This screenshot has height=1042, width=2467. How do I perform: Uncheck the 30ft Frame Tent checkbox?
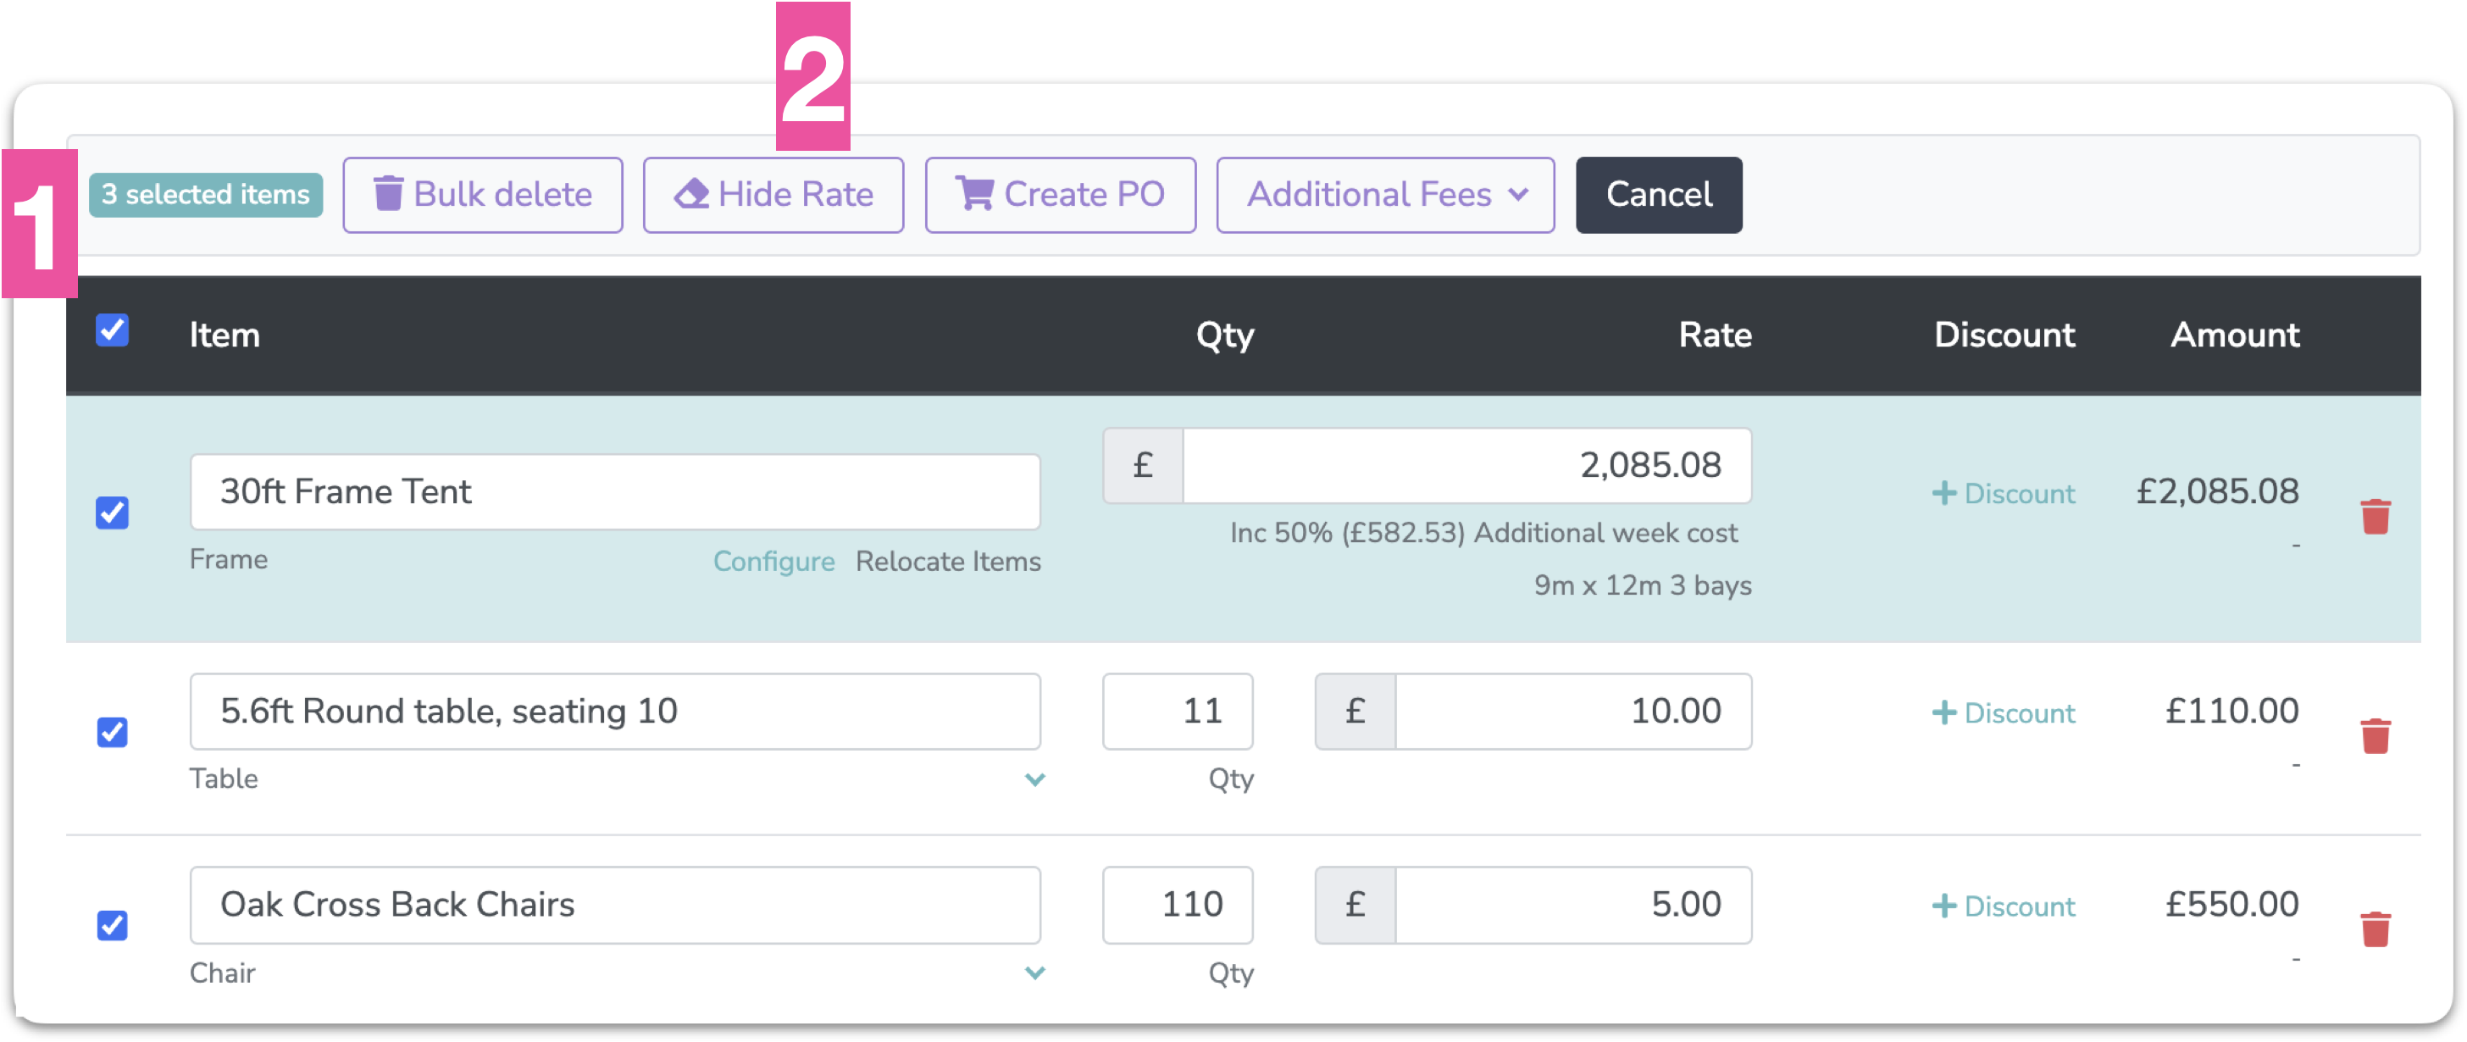tap(112, 513)
